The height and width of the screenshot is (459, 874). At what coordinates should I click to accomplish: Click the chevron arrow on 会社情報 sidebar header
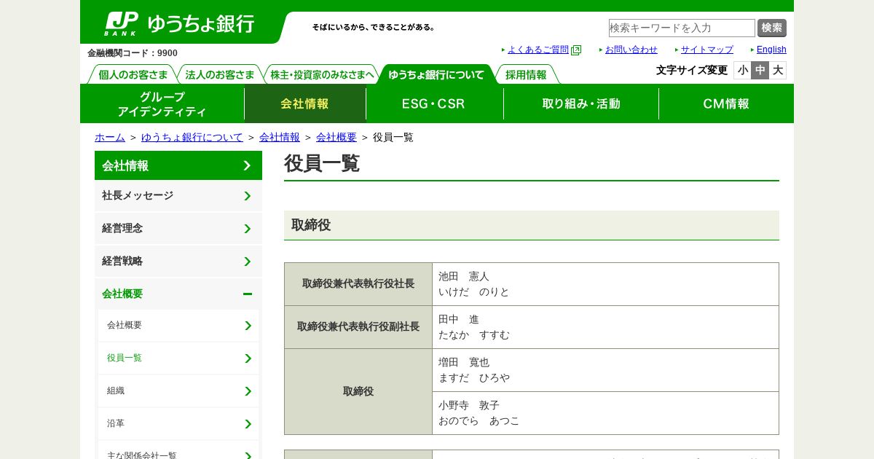click(x=247, y=166)
